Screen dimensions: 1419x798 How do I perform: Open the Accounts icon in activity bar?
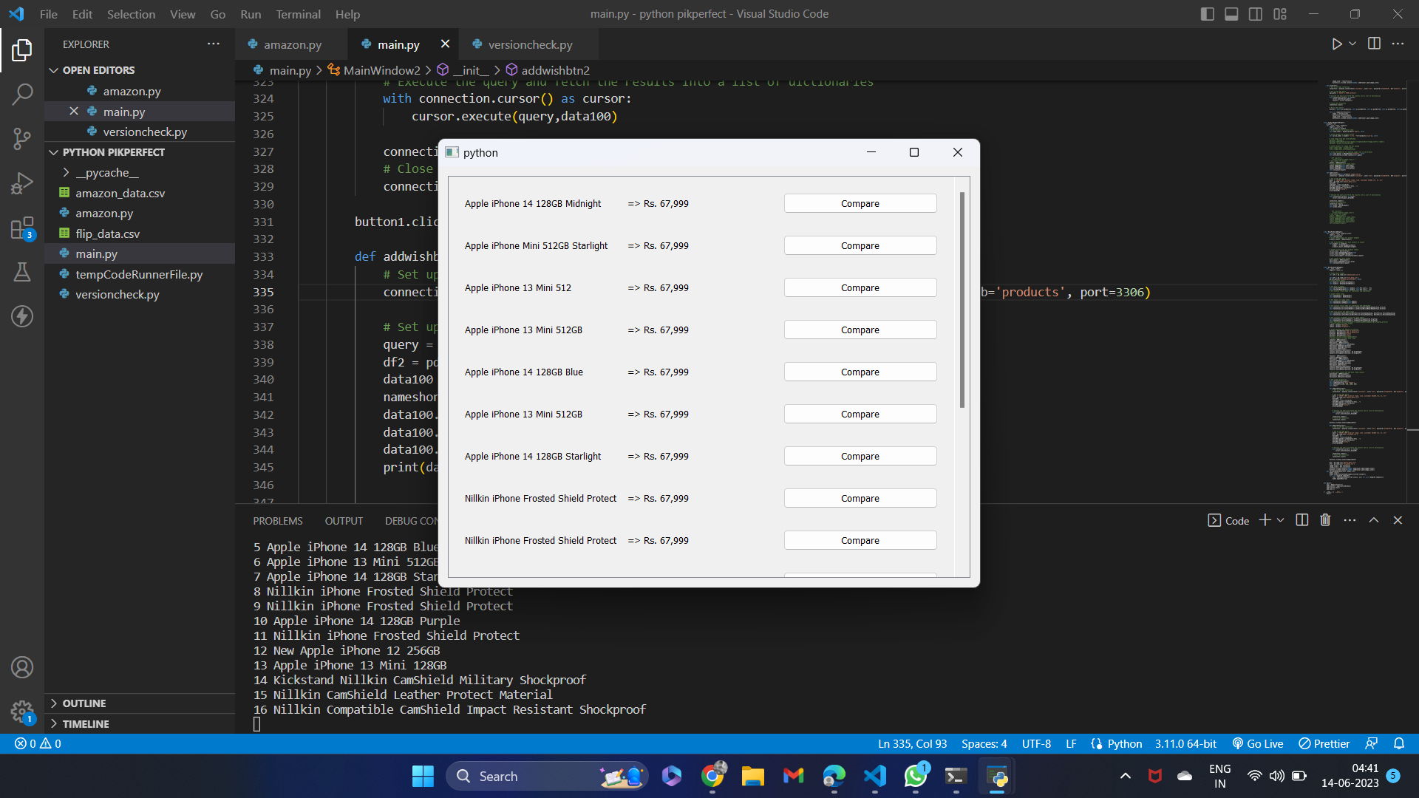tap(22, 666)
